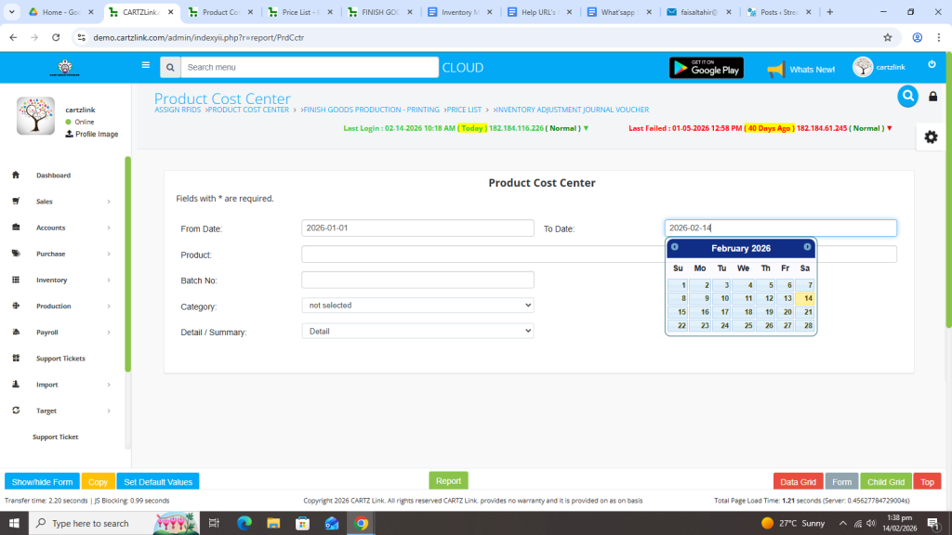
Task: Click the blue search circle icon
Action: coord(907,96)
